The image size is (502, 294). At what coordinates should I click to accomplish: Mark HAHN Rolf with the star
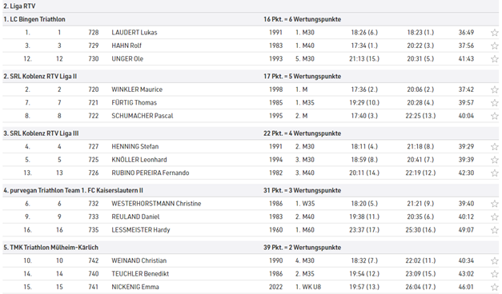point(494,46)
